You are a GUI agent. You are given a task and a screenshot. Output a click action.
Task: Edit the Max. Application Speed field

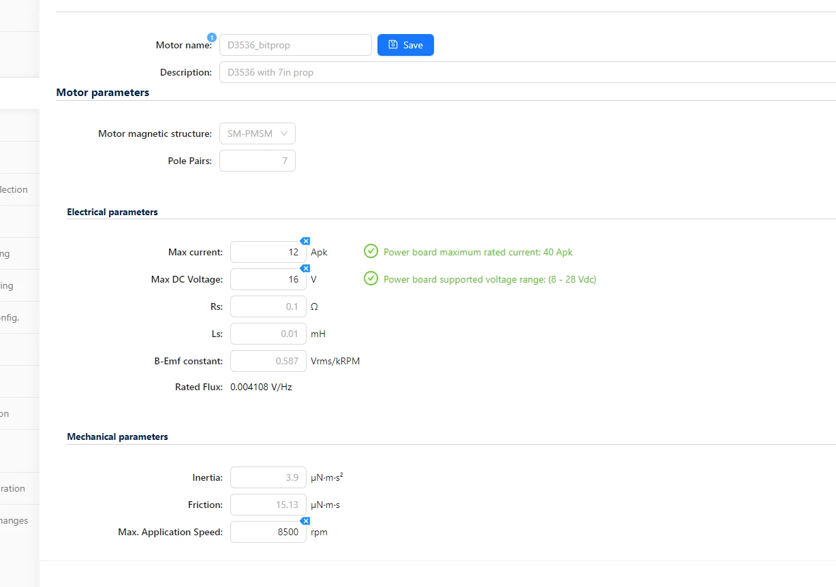pyautogui.click(x=268, y=532)
